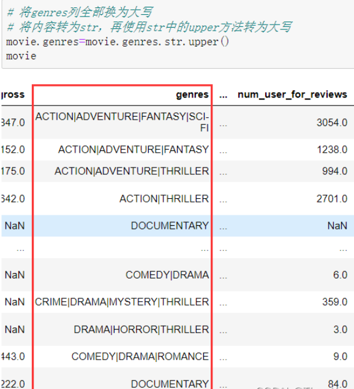The width and height of the screenshot is (354, 389).
Task: Click the num_user_for_reviews column header
Action: [292, 94]
